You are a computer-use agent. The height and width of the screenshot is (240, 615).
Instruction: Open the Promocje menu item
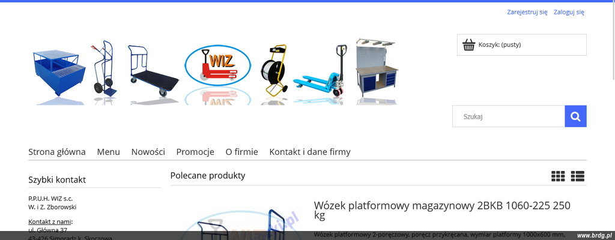click(195, 152)
